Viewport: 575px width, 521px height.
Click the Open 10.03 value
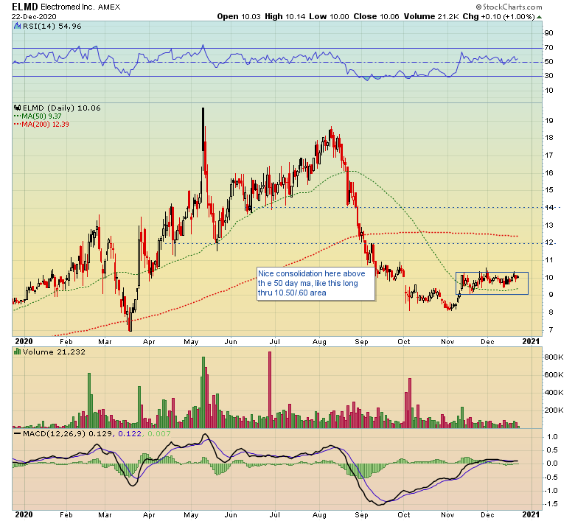[239, 16]
